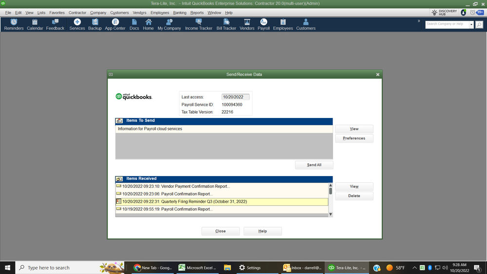
Task: Open Customers center from toolbar
Action: pyautogui.click(x=306, y=24)
